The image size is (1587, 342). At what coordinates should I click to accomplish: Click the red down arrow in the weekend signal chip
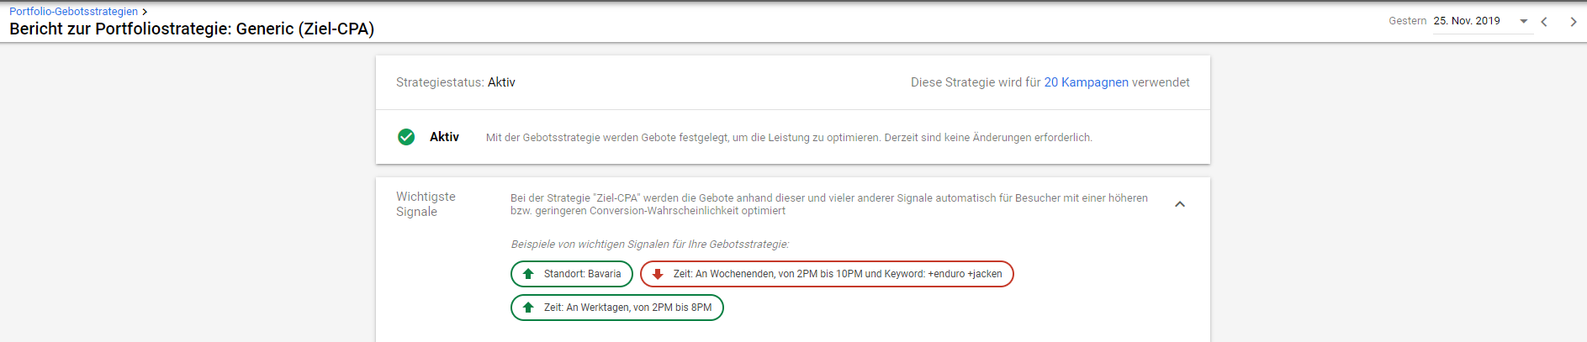(x=658, y=274)
